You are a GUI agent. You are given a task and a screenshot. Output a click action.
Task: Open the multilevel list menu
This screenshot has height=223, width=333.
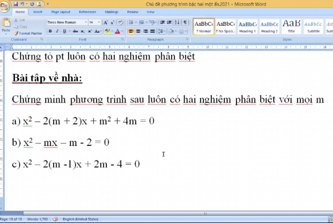pyautogui.click(x=153, y=22)
